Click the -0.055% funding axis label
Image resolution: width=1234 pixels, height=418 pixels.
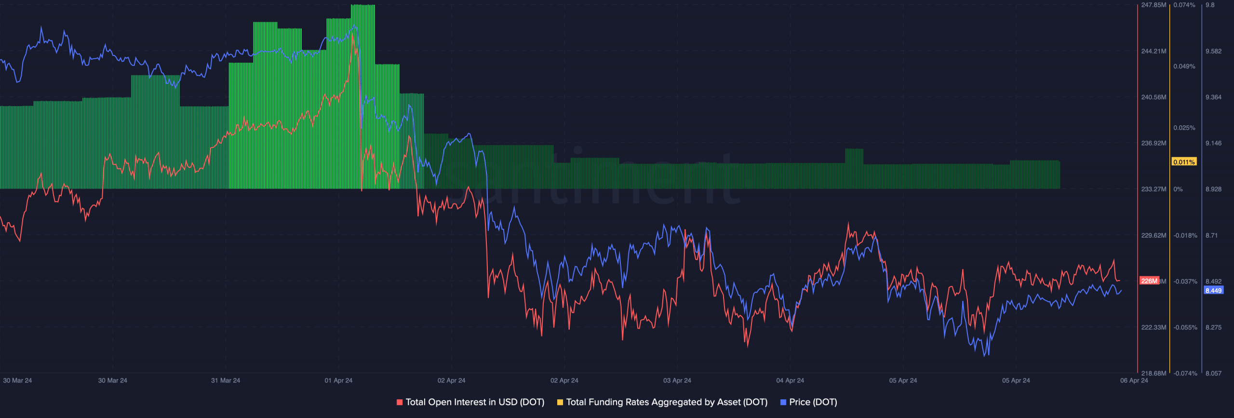[1185, 327]
